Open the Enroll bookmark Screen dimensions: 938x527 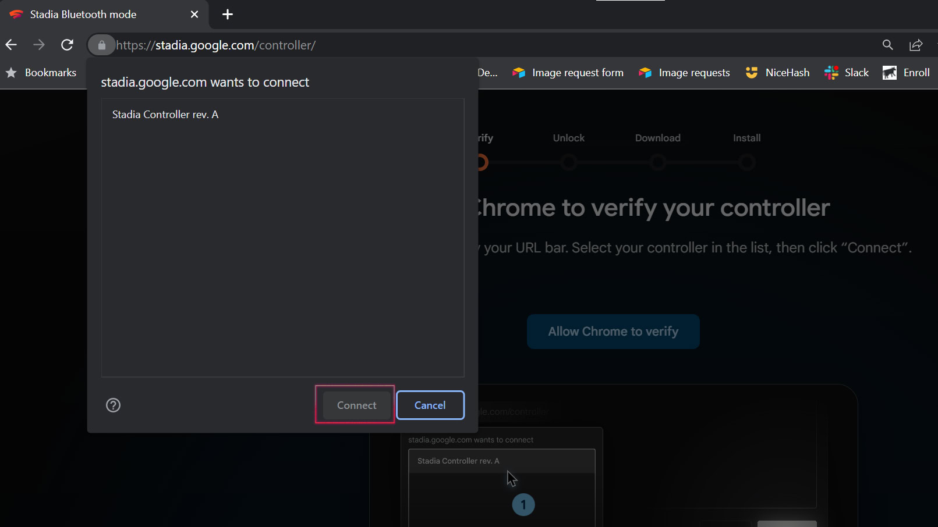907,73
